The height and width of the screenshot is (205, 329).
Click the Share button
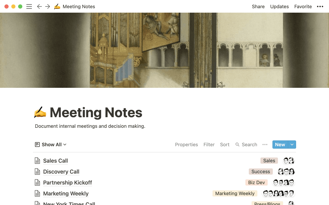coord(258,6)
